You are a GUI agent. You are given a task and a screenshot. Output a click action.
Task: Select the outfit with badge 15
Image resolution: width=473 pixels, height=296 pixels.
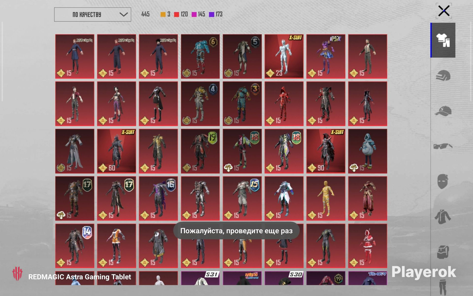[x=242, y=198]
